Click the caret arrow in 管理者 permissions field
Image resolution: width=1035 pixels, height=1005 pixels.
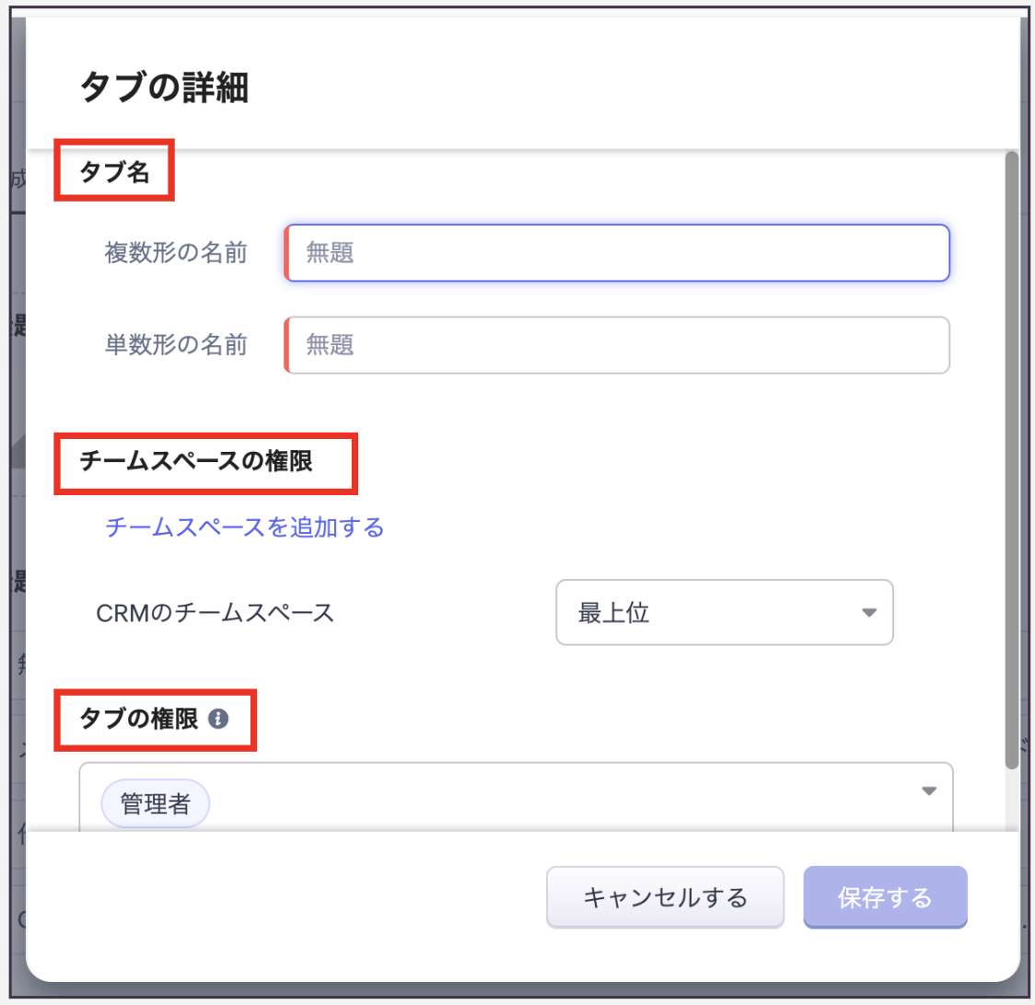tap(929, 791)
